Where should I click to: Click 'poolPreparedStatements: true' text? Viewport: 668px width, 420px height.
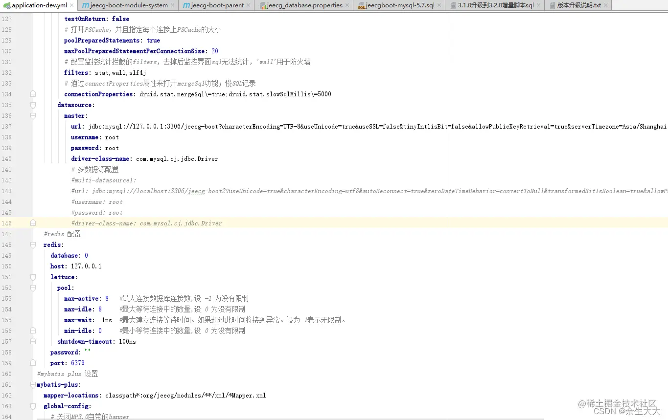coord(112,40)
